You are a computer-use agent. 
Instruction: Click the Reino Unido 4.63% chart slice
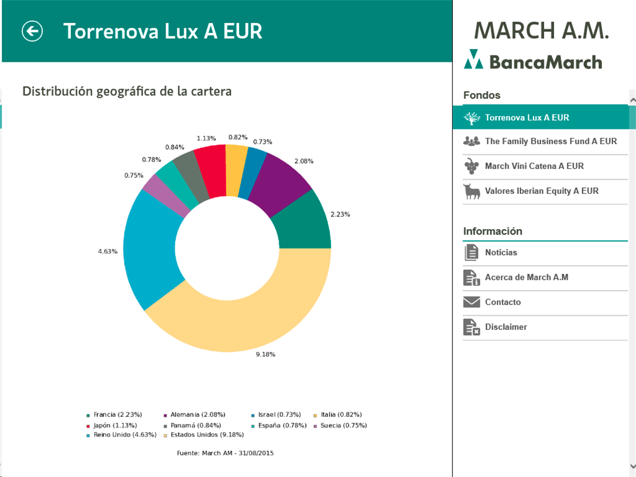coord(150,251)
